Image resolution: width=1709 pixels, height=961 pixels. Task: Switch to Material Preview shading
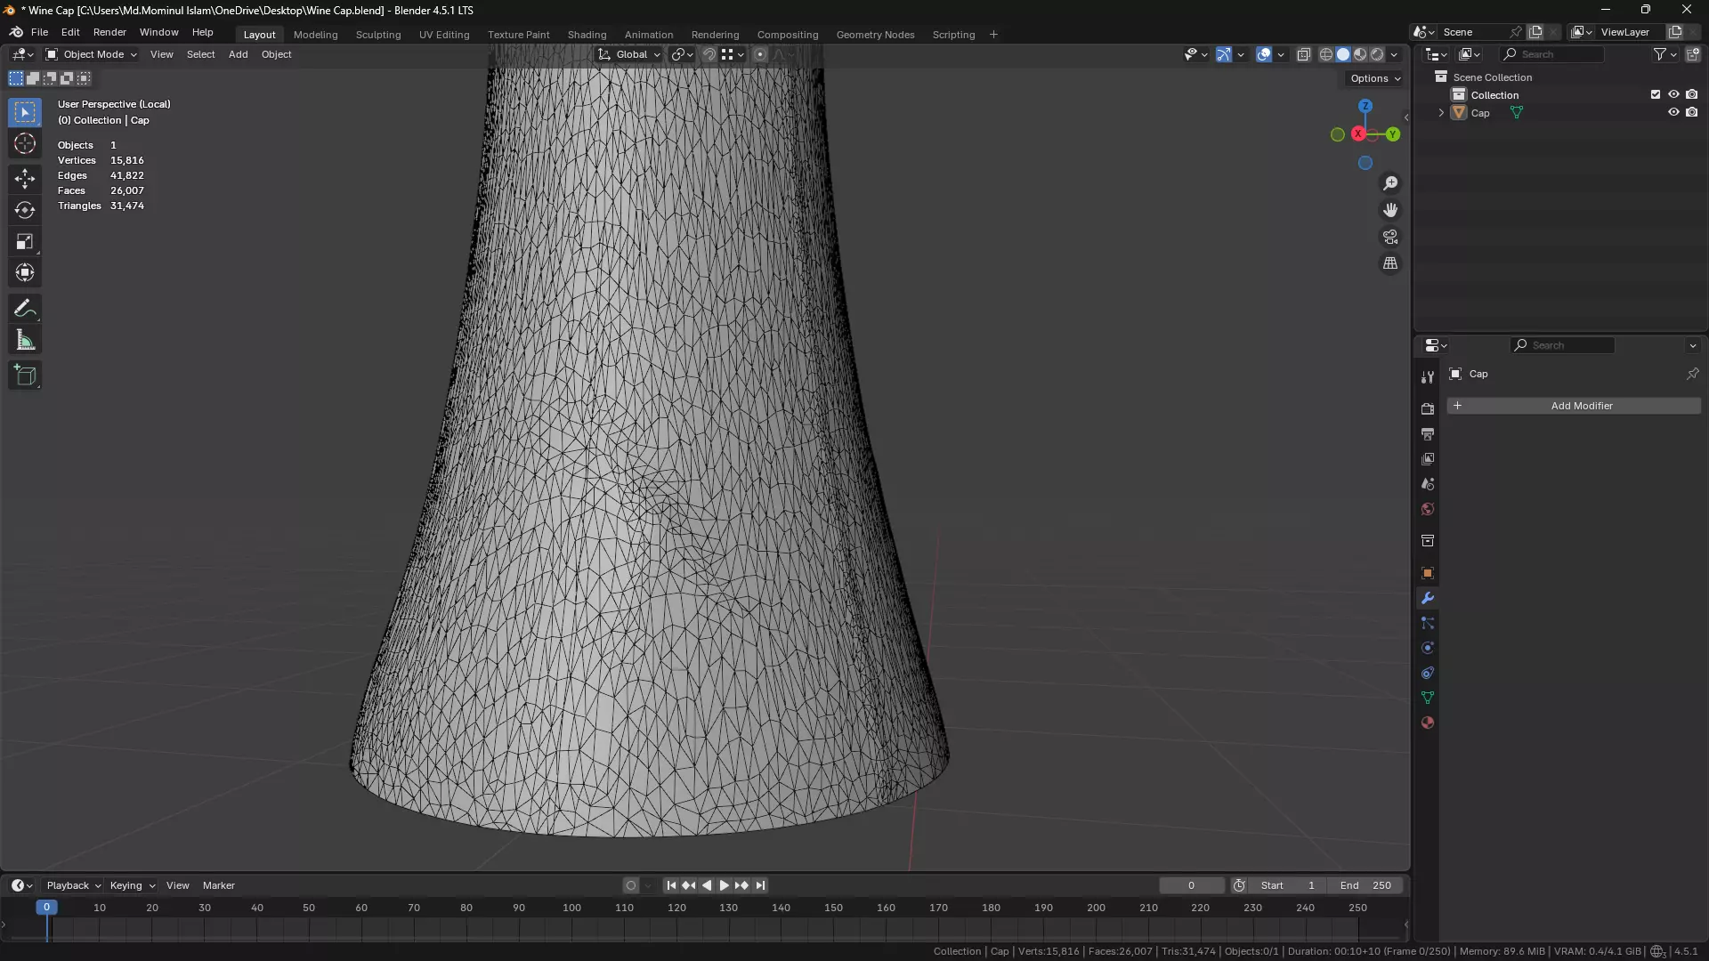coord(1360,54)
